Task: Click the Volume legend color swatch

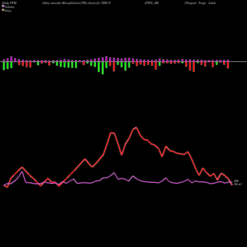Action: point(3,6)
